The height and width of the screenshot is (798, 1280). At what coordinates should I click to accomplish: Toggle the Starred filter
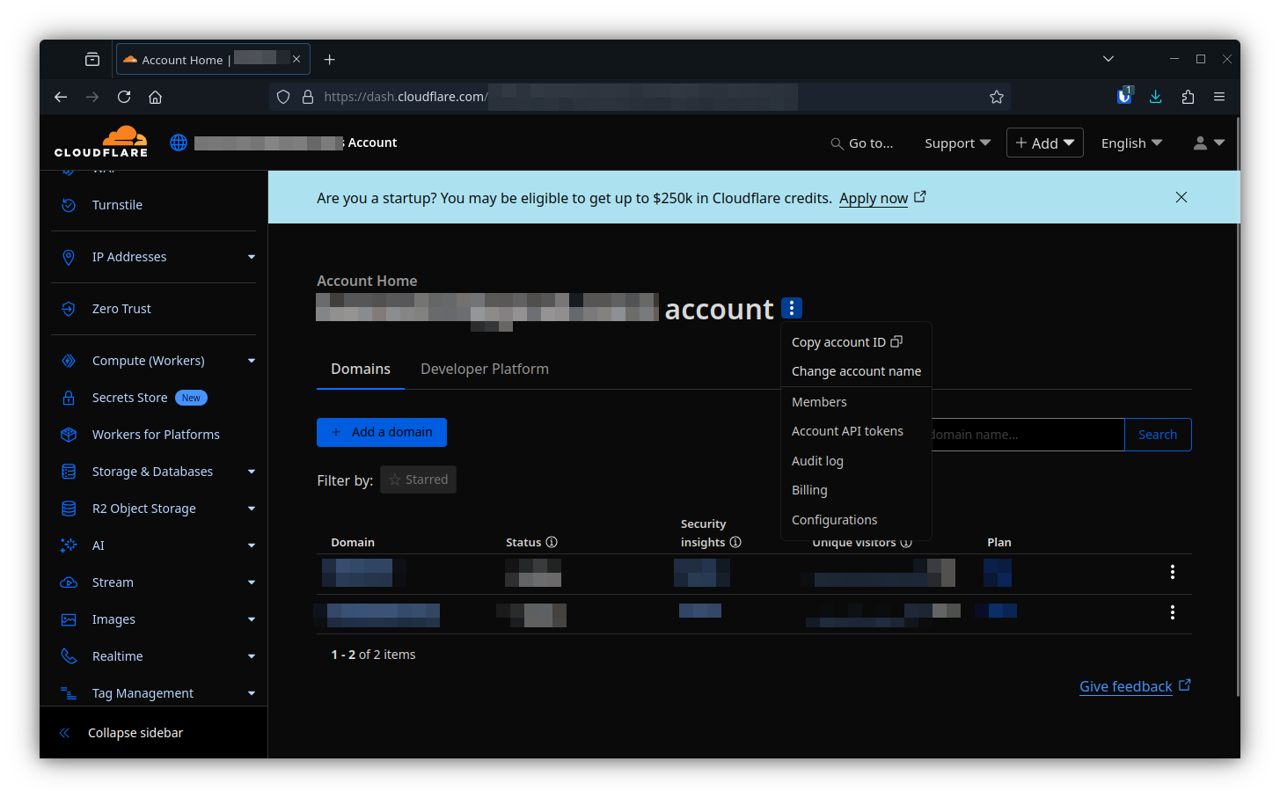pos(418,480)
